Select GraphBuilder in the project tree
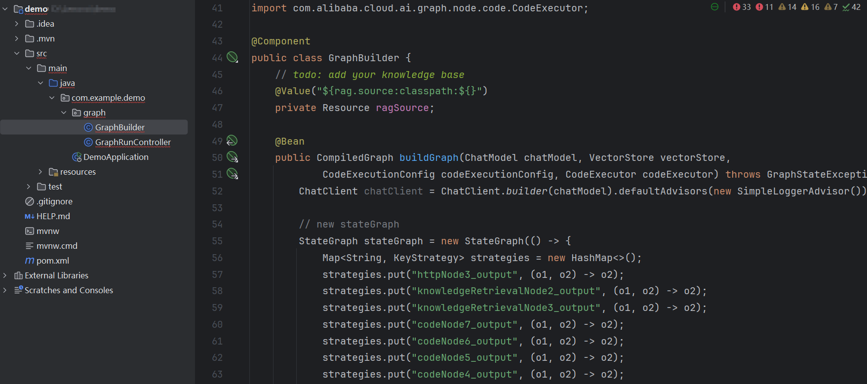Image resolution: width=867 pixels, height=384 pixels. 120,127
